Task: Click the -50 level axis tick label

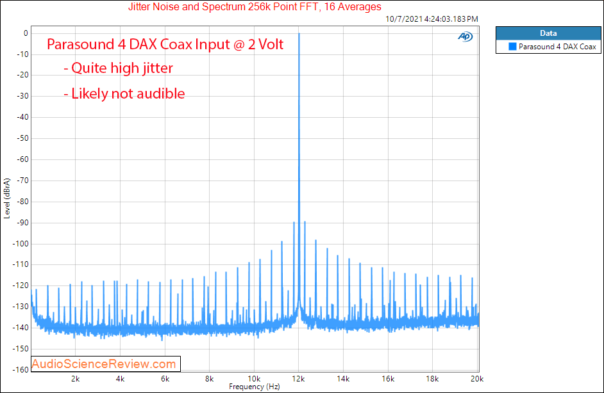Action: [x=22, y=138]
